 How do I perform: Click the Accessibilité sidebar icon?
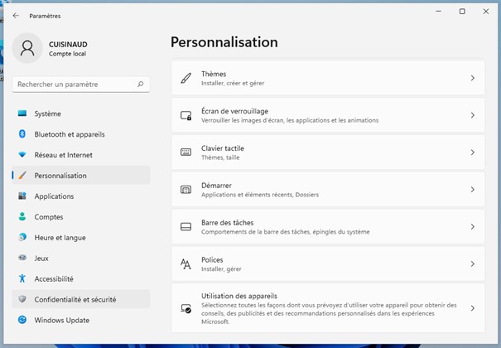point(22,279)
